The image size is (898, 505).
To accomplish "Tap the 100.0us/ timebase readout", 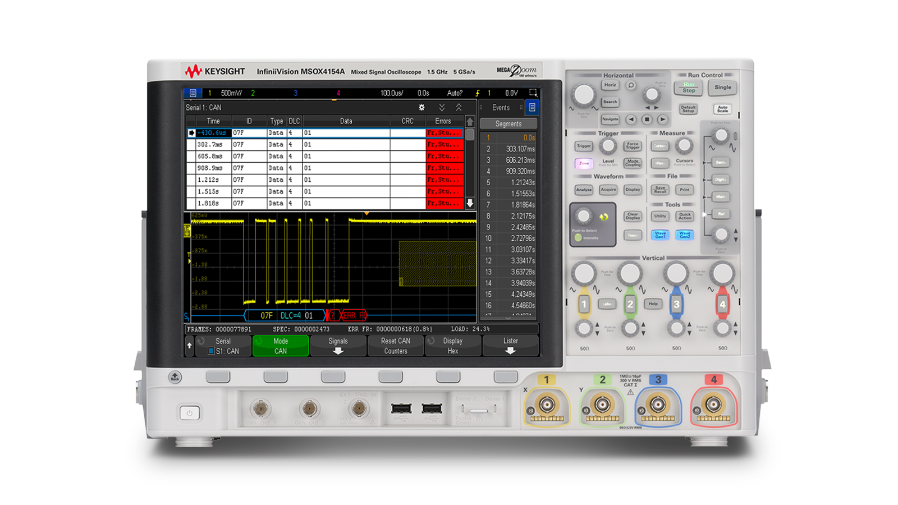I will (392, 93).
